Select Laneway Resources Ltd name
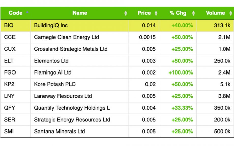The width and height of the screenshot is (234, 146). tap(63, 96)
